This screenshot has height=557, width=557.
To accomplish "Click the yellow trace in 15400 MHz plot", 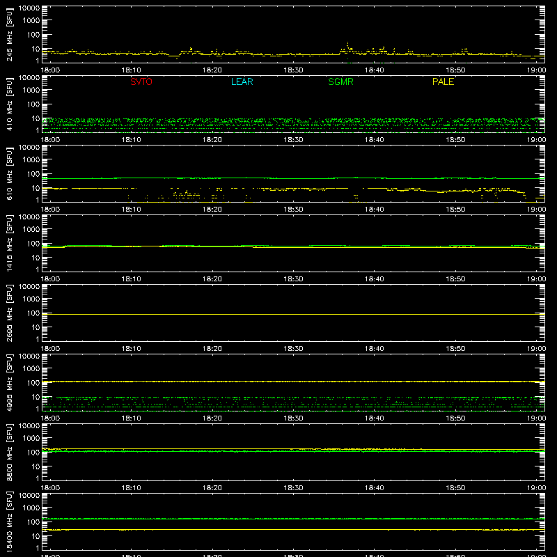I will [293, 530].
